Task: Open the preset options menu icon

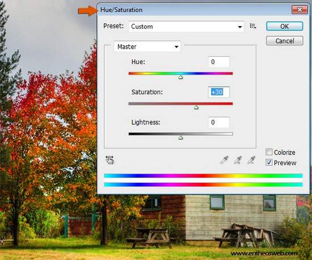Action: (x=253, y=26)
